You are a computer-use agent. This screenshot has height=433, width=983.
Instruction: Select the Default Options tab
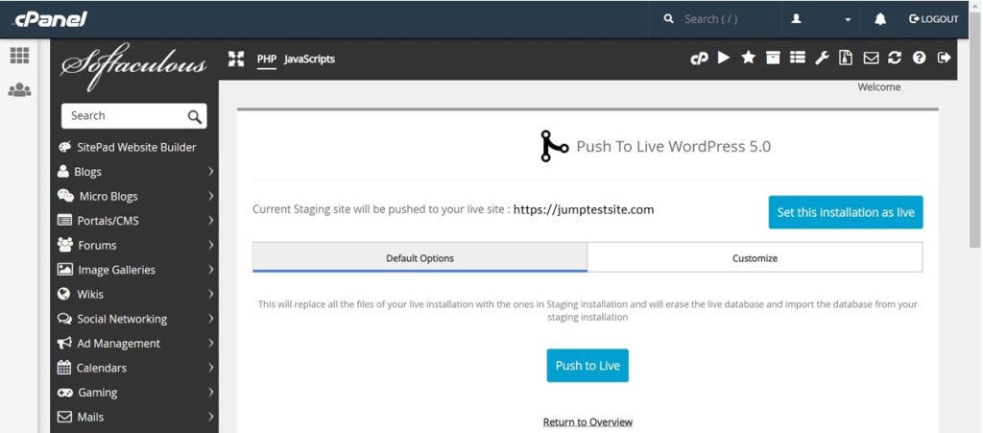(x=420, y=257)
